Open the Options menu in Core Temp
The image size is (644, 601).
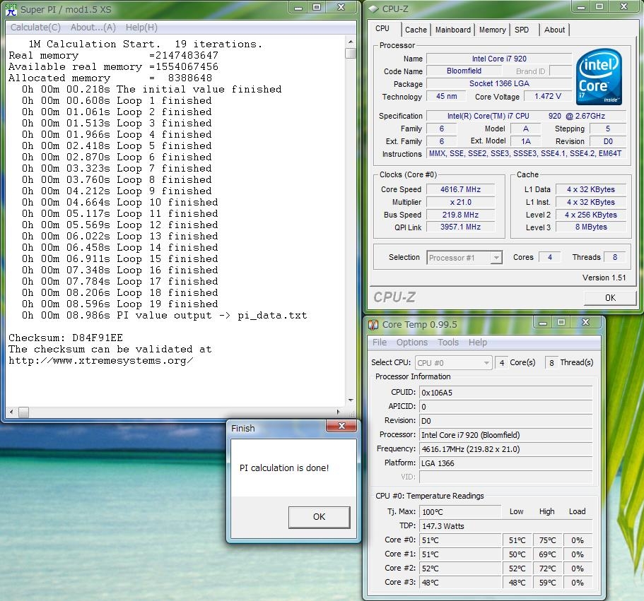[x=411, y=343]
